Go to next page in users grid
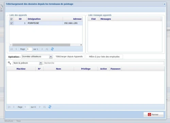Viewport: 170px width, 123px height. [x=40, y=107]
